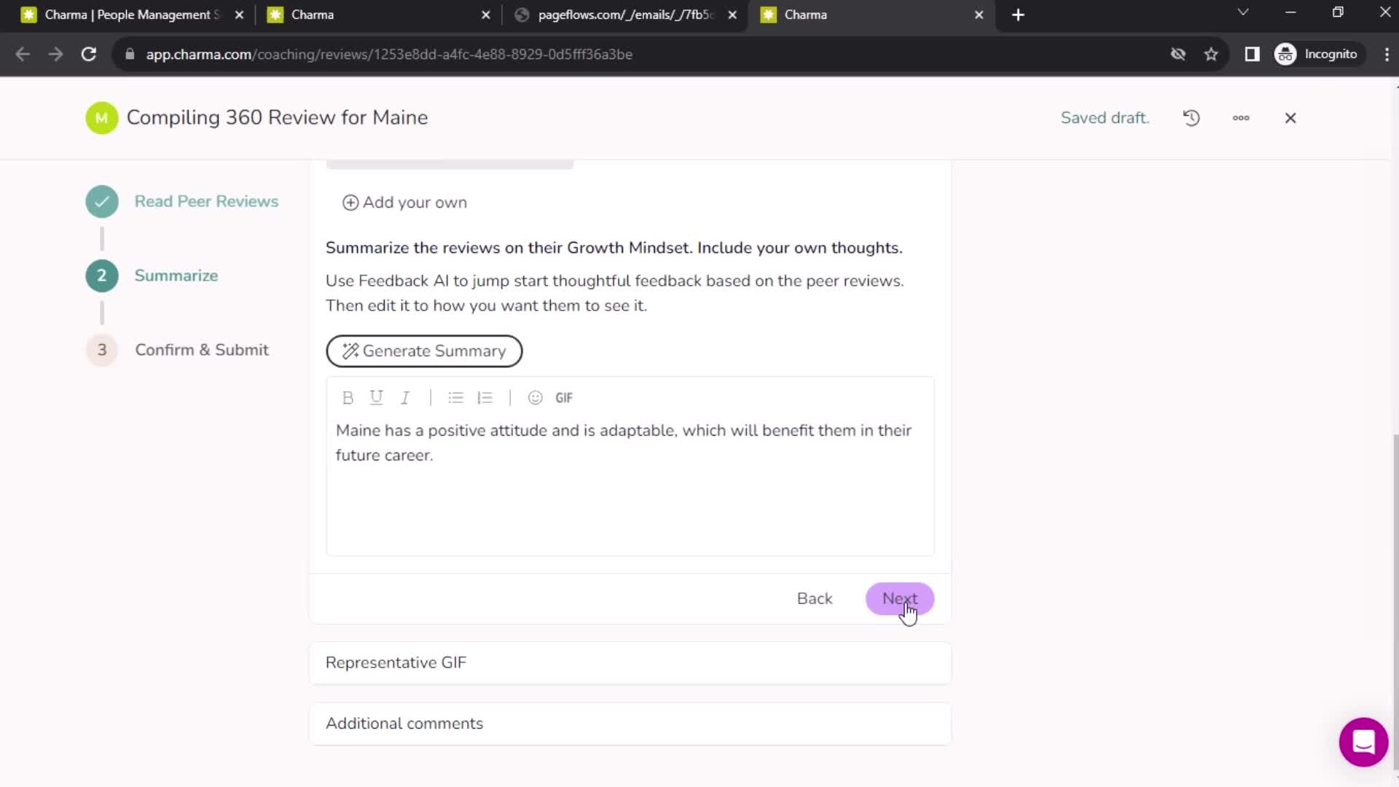Screen dimensions: 1399x787
Task: Click the Bullet list icon
Action: [x=455, y=397]
